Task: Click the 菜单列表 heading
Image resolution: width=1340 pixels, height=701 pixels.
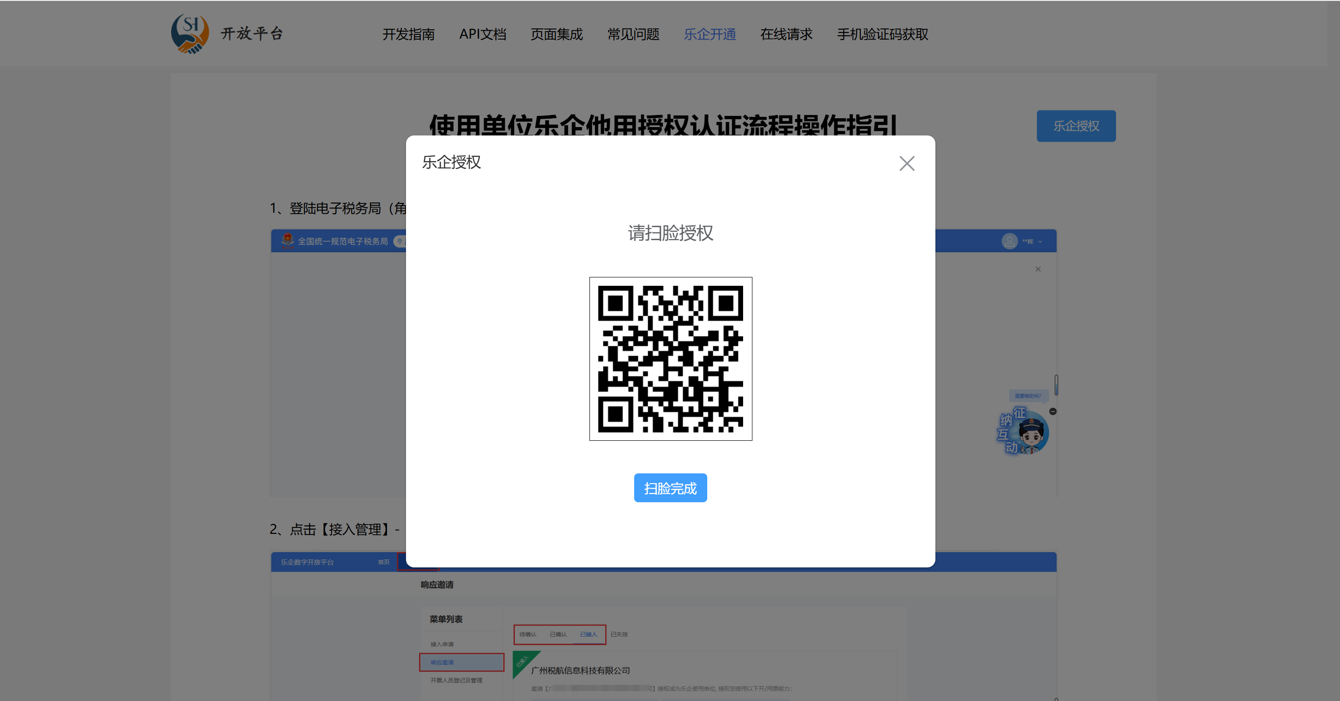Action: click(446, 619)
